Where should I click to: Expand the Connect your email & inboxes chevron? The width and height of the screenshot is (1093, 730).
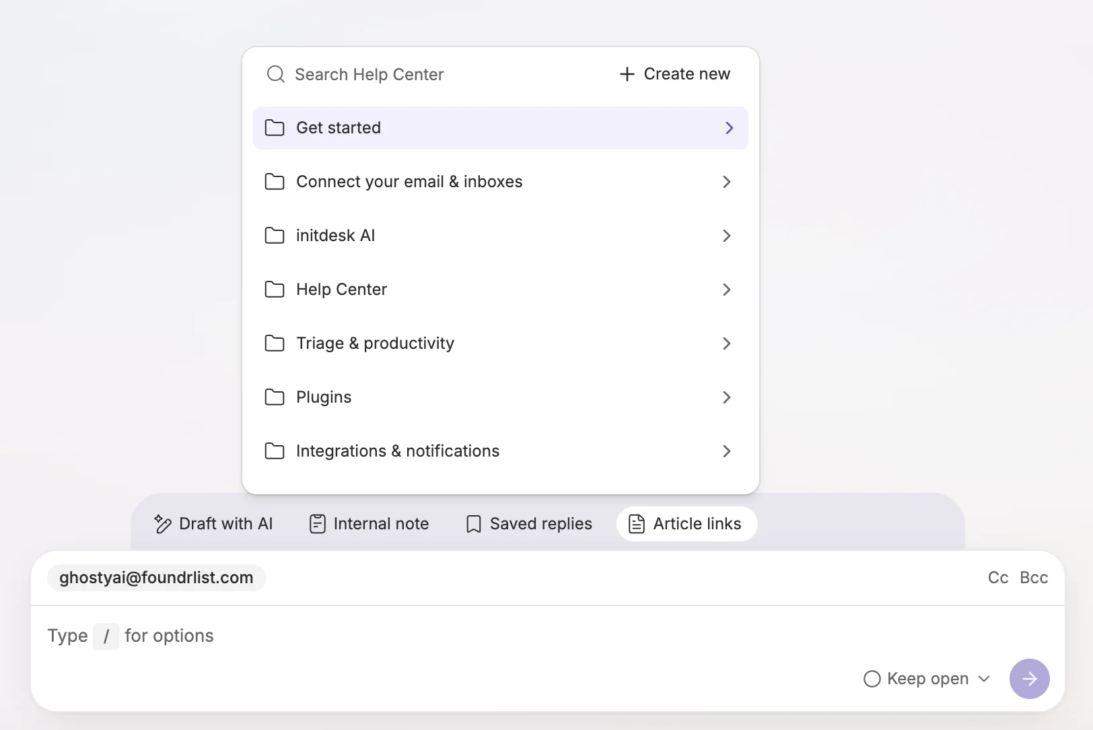pos(727,182)
